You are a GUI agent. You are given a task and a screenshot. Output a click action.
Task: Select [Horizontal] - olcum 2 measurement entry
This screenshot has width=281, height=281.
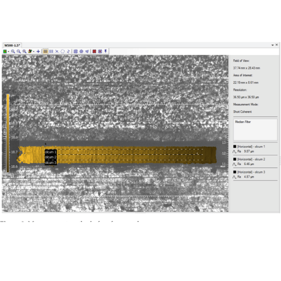251,159
